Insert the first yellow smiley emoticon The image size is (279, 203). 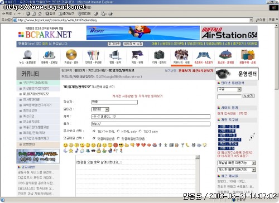(65, 145)
